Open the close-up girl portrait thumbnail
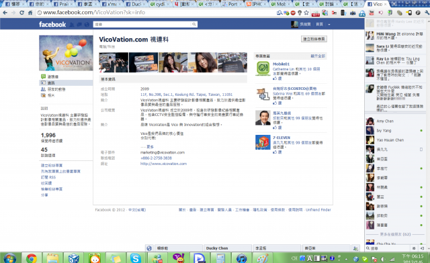The height and width of the screenshot is (263, 430). [x=203, y=62]
